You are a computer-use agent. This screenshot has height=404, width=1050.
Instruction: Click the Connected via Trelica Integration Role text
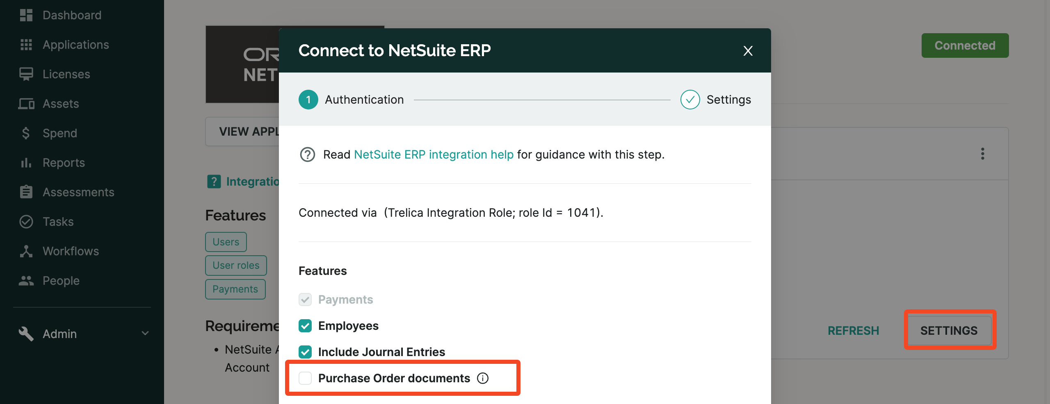(x=451, y=213)
